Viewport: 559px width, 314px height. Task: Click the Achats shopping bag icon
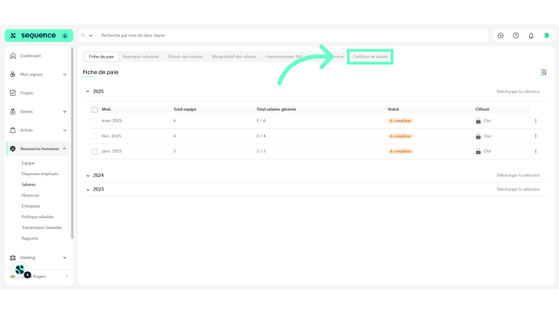point(13,131)
